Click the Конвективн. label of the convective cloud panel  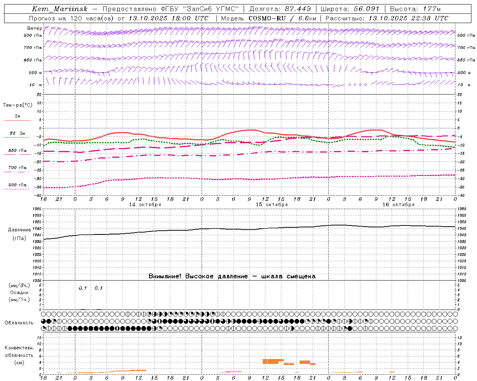[x=19, y=348]
